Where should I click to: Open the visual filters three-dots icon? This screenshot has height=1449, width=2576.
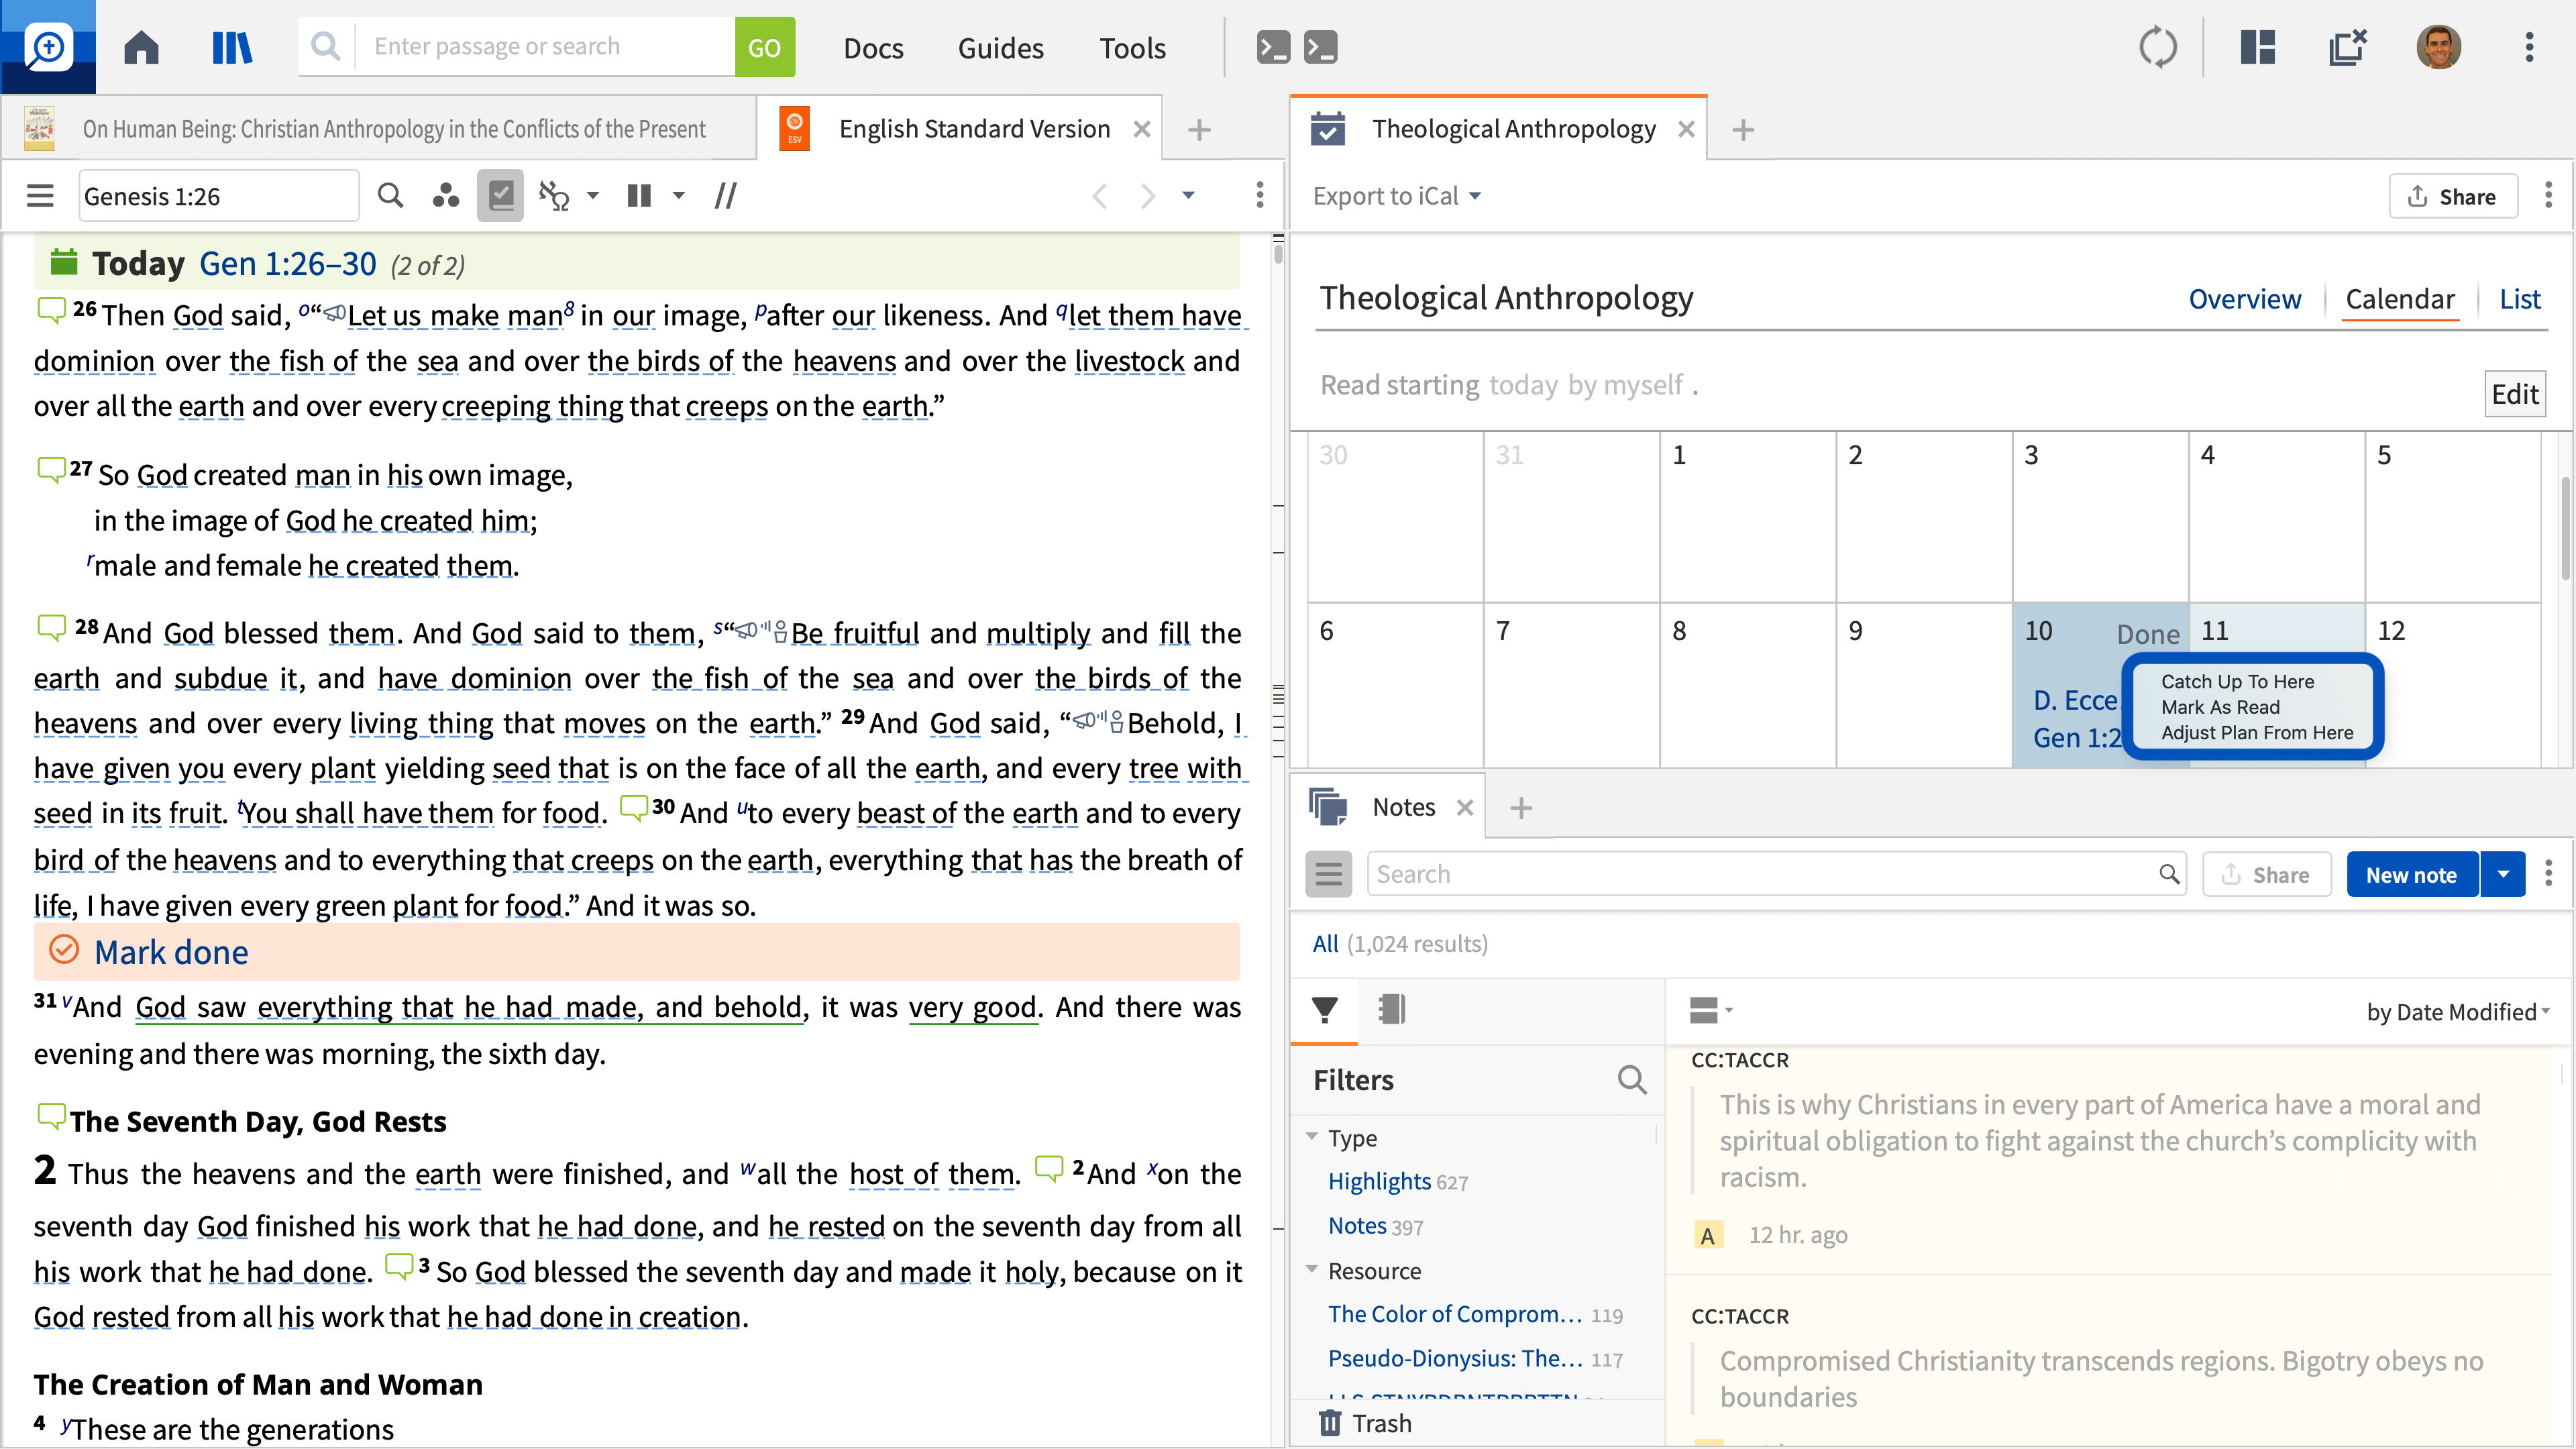[446, 196]
